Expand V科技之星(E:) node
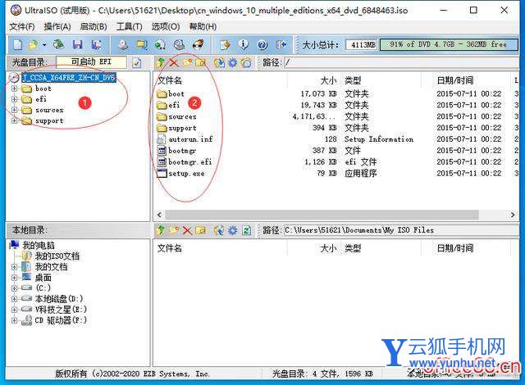The width and height of the screenshot is (525, 385). (15, 310)
